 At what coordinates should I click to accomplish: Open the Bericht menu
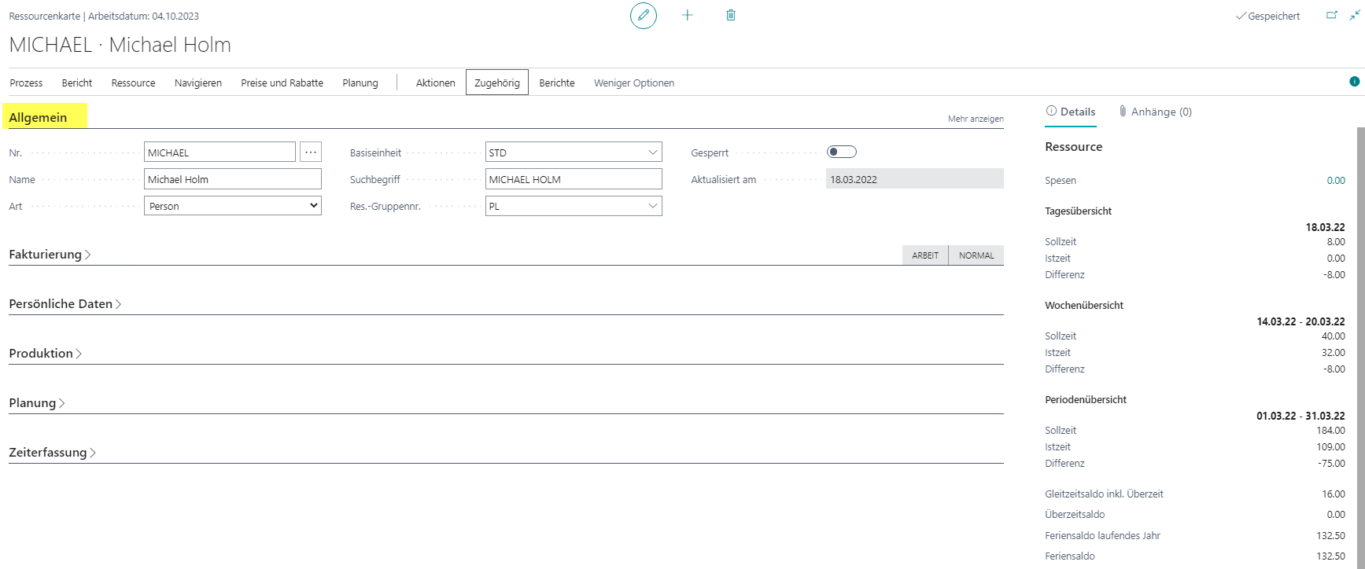coord(77,83)
